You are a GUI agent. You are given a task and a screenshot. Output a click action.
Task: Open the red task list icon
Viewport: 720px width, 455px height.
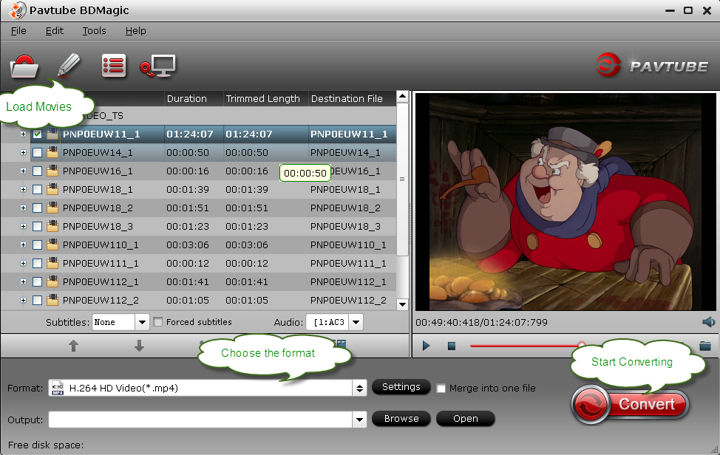pyautogui.click(x=113, y=66)
